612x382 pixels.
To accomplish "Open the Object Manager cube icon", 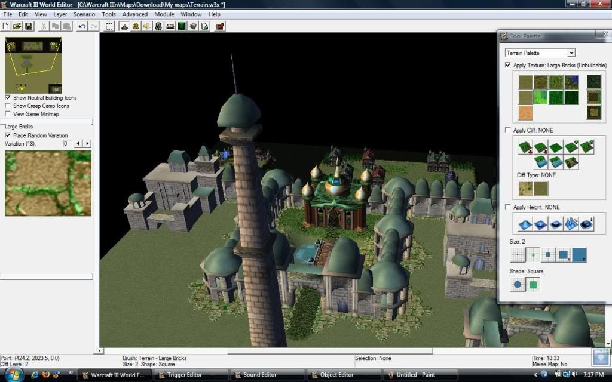I will point(193,26).
